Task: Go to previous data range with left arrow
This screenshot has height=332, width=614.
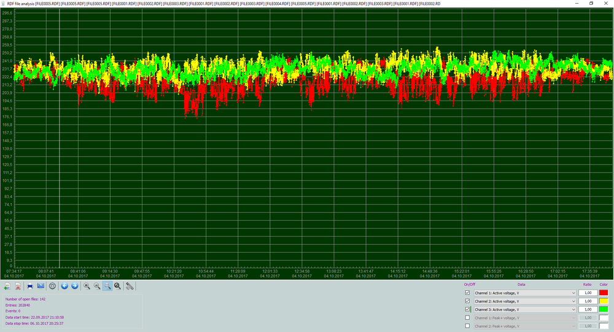Action: pyautogui.click(x=64, y=286)
